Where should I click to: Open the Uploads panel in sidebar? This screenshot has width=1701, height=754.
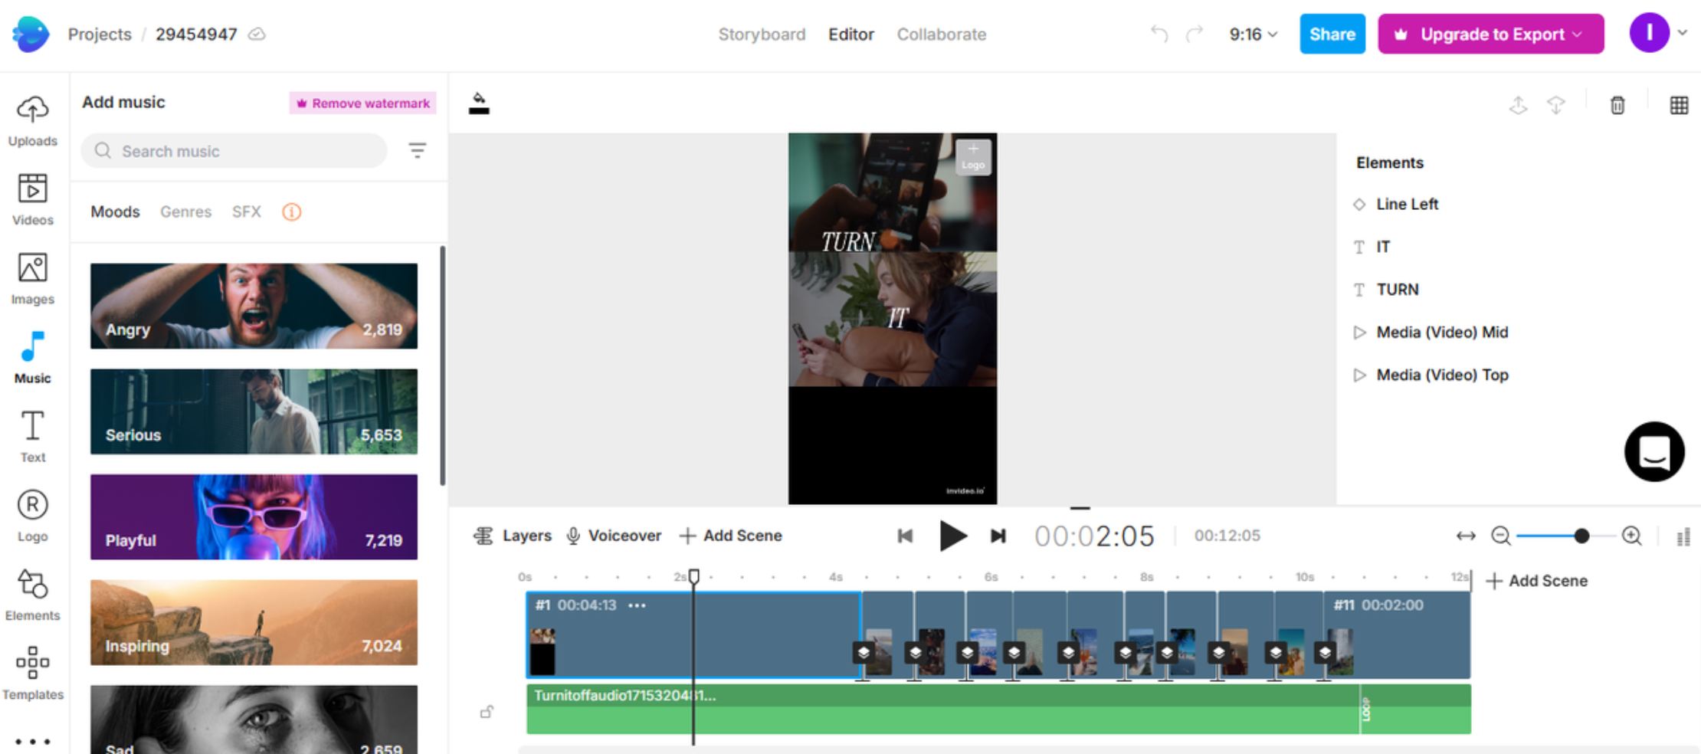point(32,123)
